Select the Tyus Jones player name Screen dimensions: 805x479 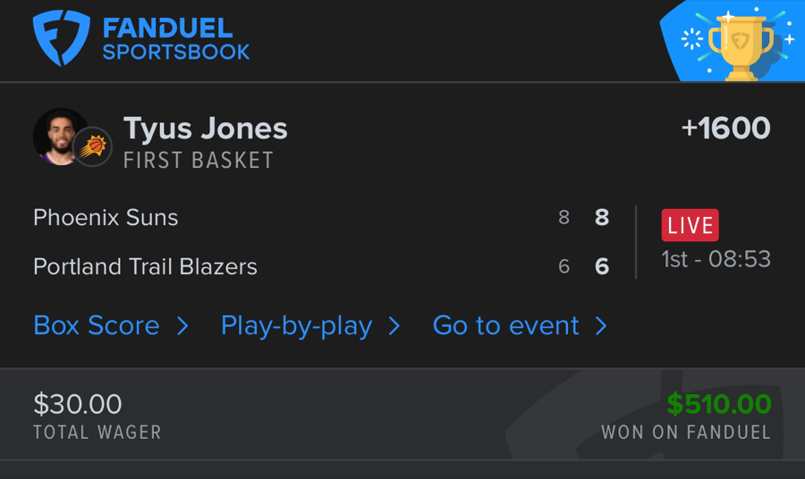coord(206,129)
